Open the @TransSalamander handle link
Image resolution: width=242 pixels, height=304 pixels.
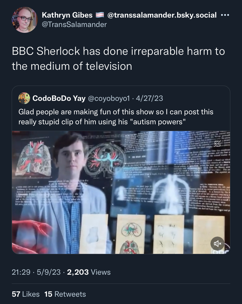point(74,24)
